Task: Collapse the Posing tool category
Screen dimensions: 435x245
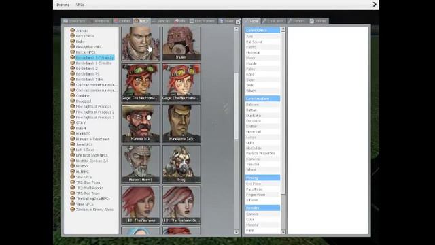Action: [x=262, y=178]
